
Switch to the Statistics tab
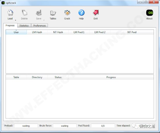point(24,26)
